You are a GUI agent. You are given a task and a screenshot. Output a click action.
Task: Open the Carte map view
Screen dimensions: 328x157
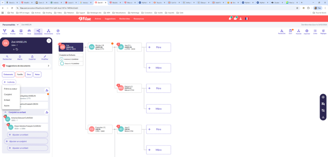tap(58, 32)
